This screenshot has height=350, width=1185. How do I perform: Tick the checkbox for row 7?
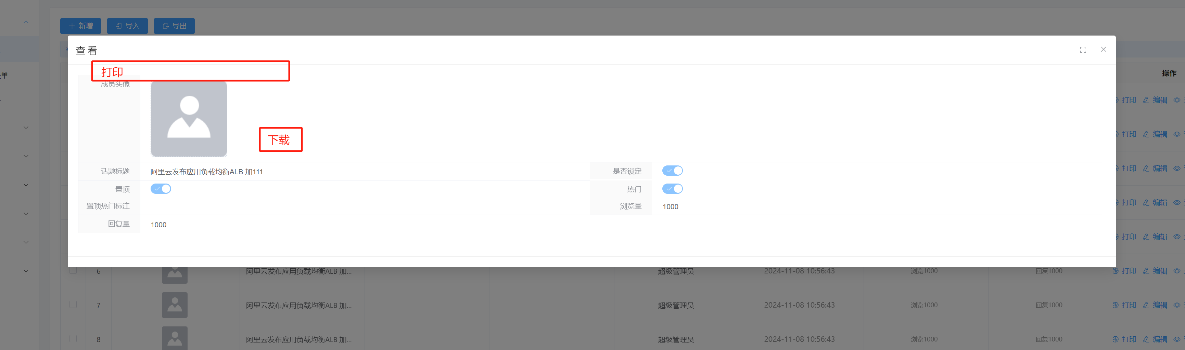(x=73, y=305)
